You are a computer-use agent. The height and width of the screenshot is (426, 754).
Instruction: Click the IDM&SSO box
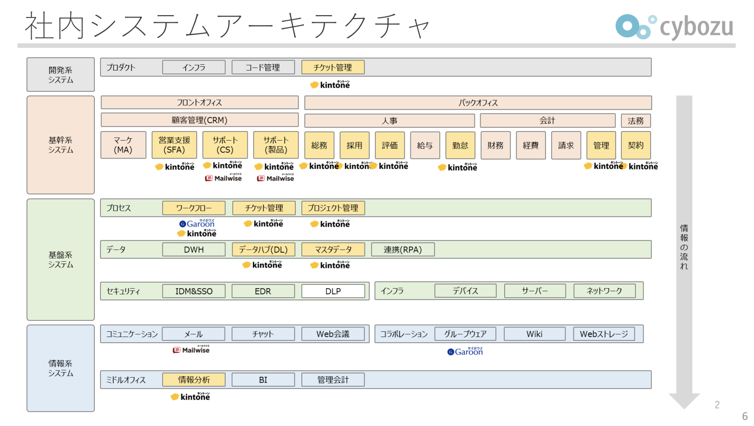tap(194, 291)
